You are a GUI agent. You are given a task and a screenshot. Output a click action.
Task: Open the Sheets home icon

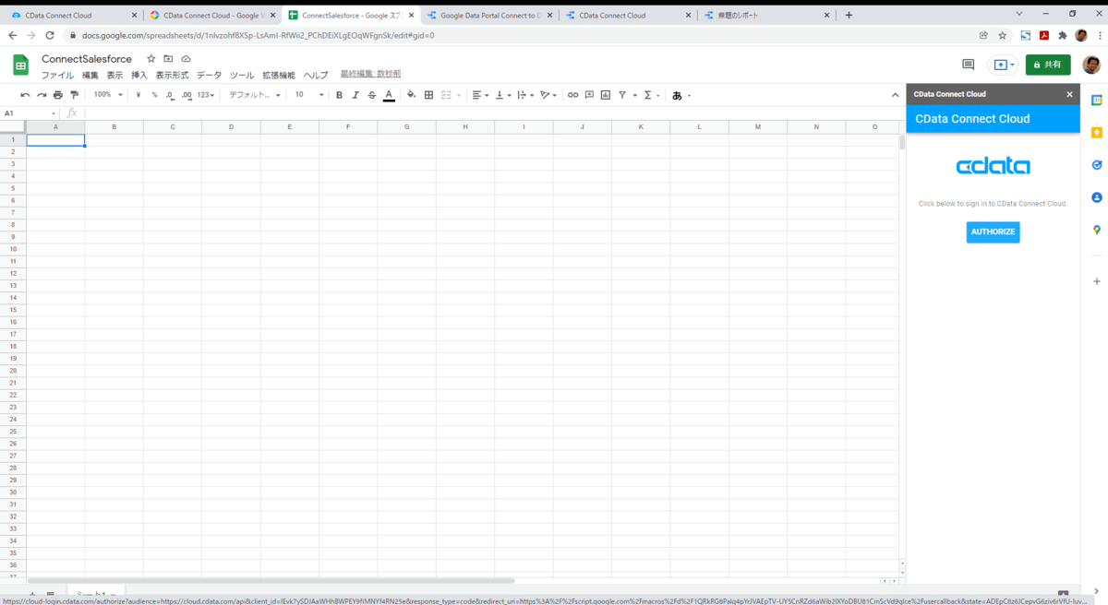pyautogui.click(x=20, y=65)
